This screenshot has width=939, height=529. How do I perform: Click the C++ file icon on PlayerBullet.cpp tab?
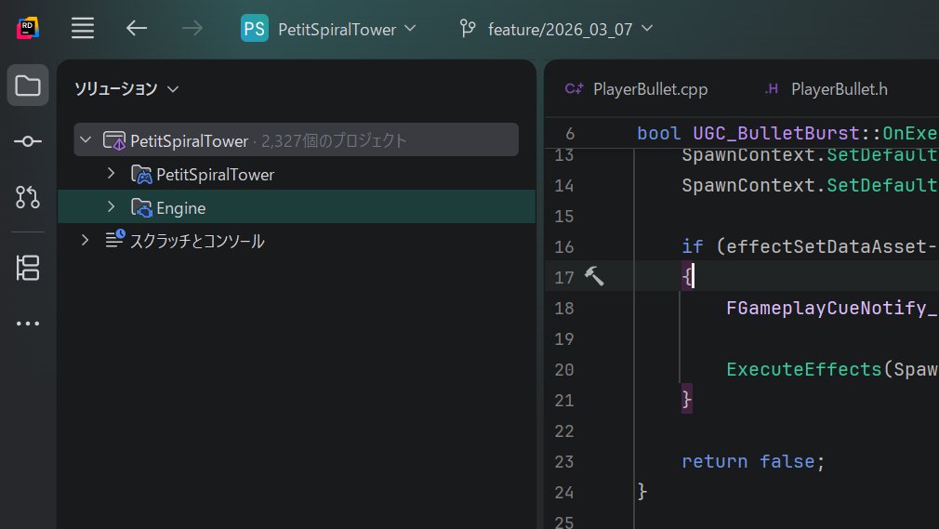tap(574, 88)
